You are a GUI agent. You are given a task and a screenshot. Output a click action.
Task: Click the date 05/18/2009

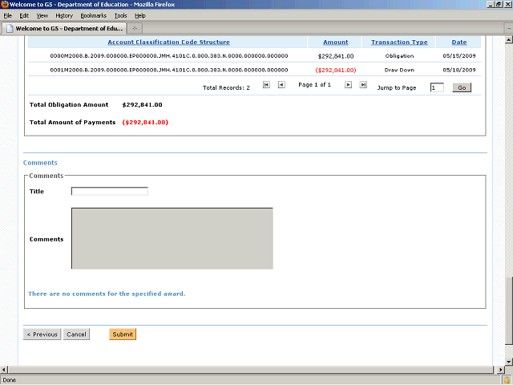(459, 70)
